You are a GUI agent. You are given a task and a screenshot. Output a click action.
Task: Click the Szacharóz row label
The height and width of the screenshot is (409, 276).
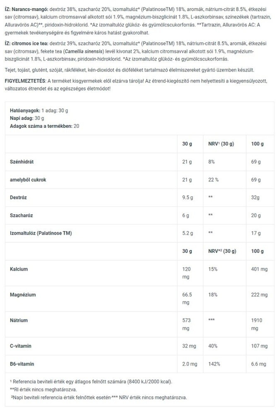tap(21, 215)
